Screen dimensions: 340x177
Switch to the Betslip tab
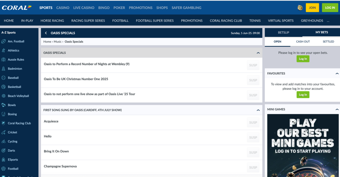tap(284, 32)
